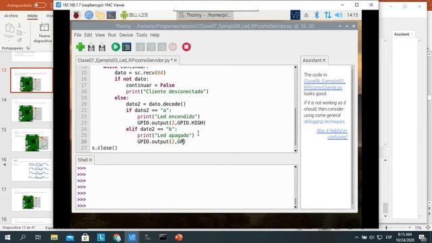Open PowerPoint Archivo tab
The height and width of the screenshot is (243, 432).
(11, 16)
